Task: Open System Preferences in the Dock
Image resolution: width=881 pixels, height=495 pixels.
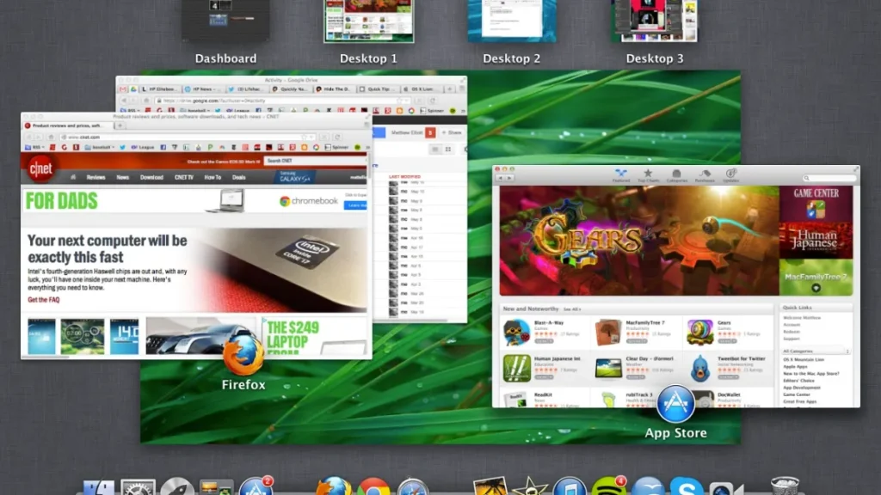Action: coord(138,487)
